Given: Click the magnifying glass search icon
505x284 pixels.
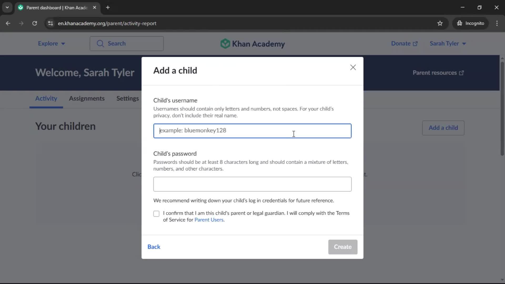Looking at the screenshot, I should (x=100, y=43).
